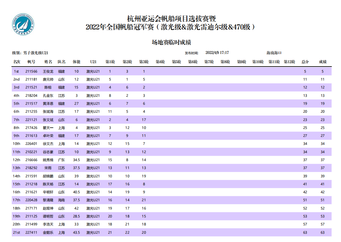Screen dimensions: 341x242
Task: Click the name 李浩天
Action: point(48,224)
